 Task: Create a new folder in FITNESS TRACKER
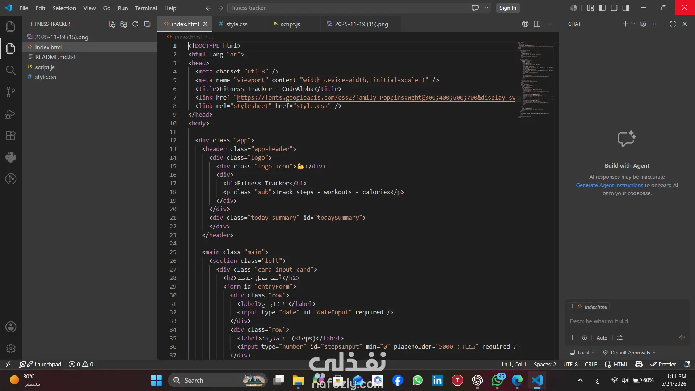coord(124,24)
